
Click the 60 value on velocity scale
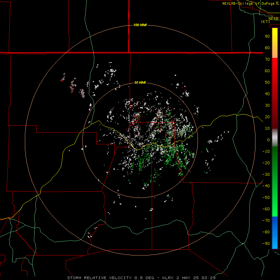pyautogui.click(x=267, y=71)
